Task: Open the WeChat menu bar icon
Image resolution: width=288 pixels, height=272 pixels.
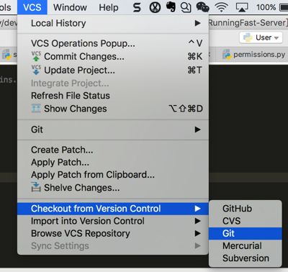Action: pyautogui.click(x=202, y=7)
